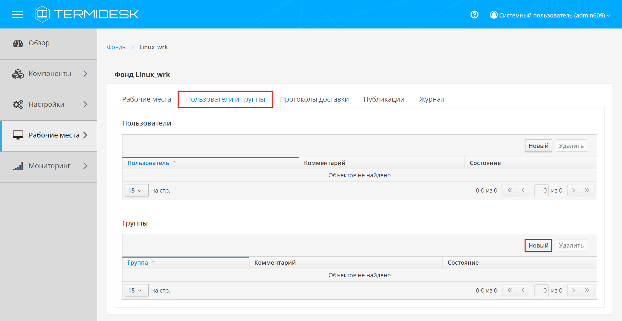Click Новый button in Groups section
This screenshot has height=321, width=622.
538,246
